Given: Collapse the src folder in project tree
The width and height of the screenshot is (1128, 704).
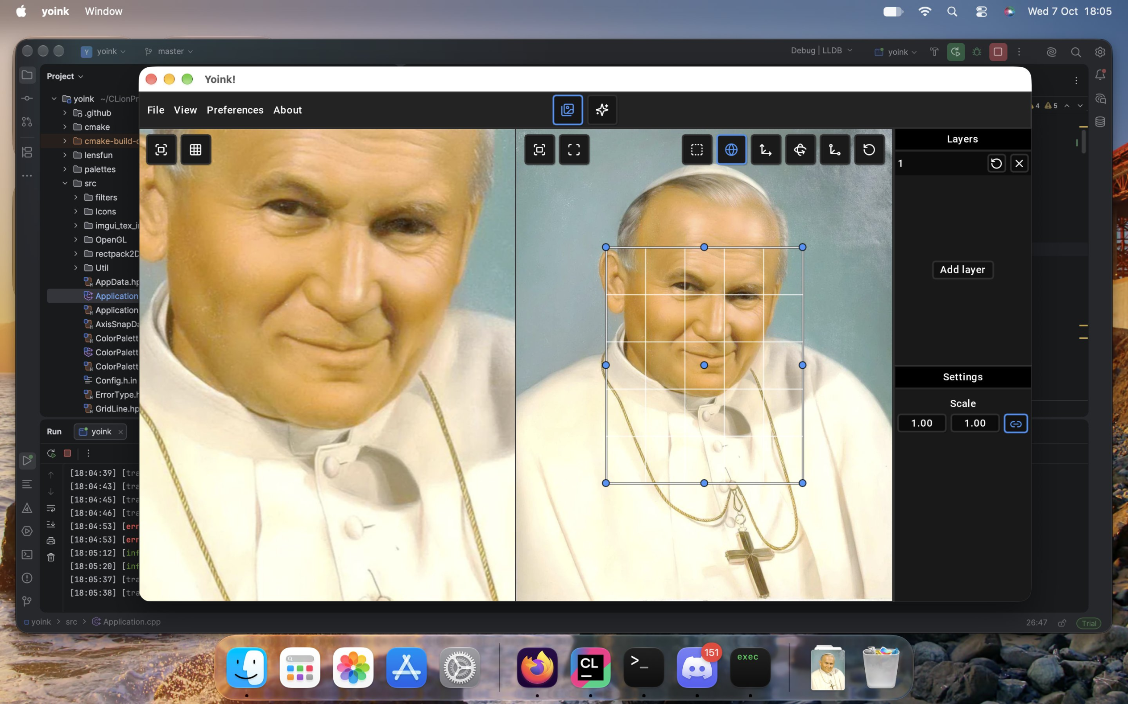Looking at the screenshot, I should 65,183.
